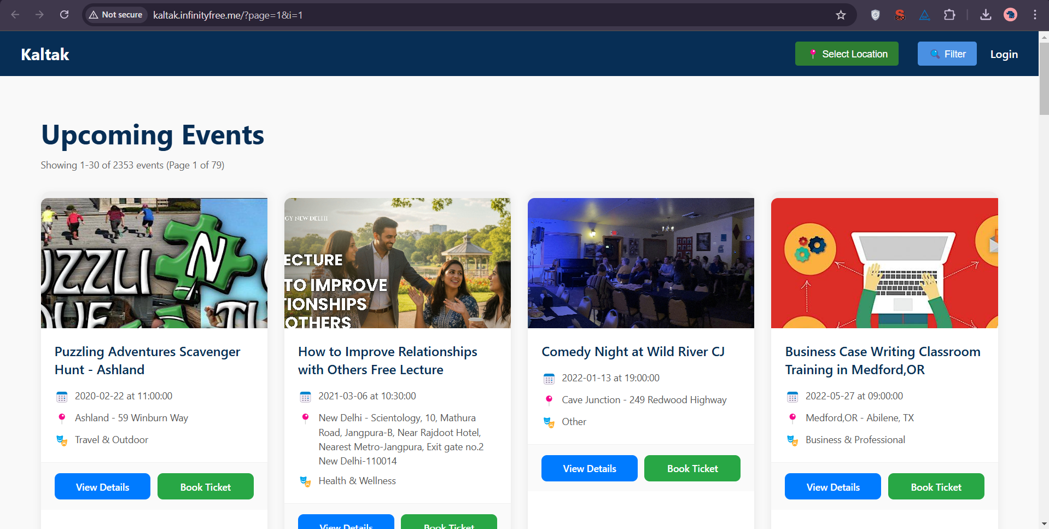Click the location pin next to Ashland address

click(62, 418)
